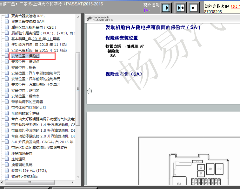Open 收音机-导航系统 entry
The image size is (240, 189).
click(24, 176)
